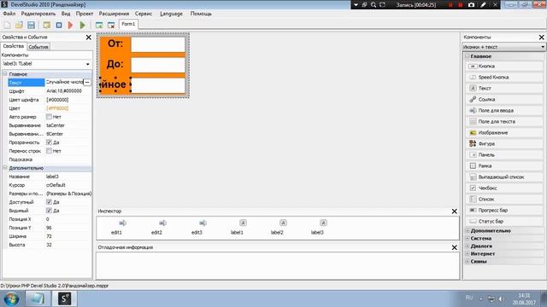
Task: Open the Файл menu
Action: tap(9, 14)
